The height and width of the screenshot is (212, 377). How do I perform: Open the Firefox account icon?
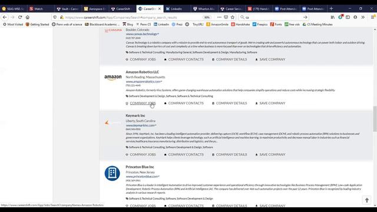point(355,17)
